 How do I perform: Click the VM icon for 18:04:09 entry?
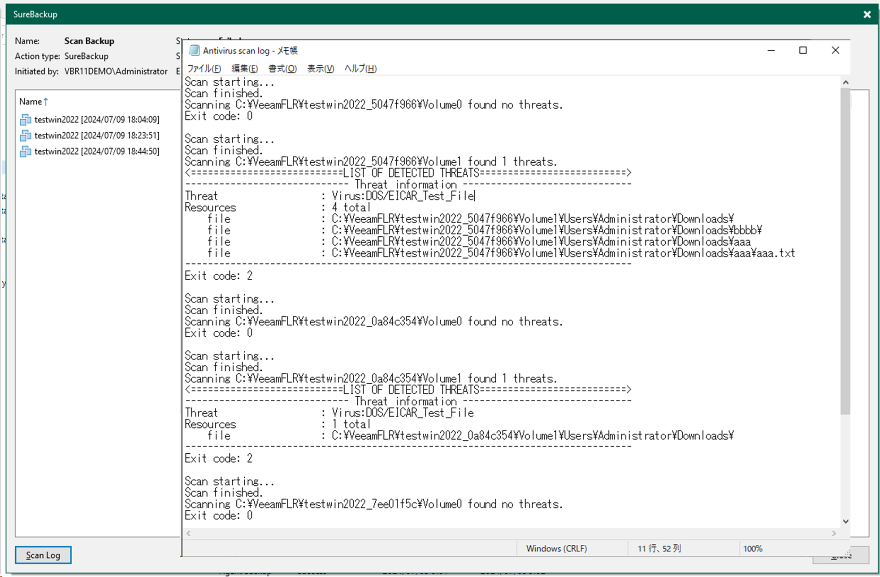[x=26, y=120]
